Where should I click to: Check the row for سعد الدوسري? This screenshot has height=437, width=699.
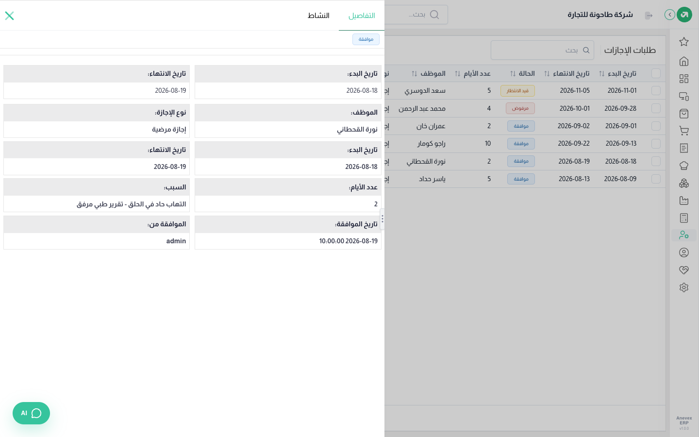[x=656, y=91]
